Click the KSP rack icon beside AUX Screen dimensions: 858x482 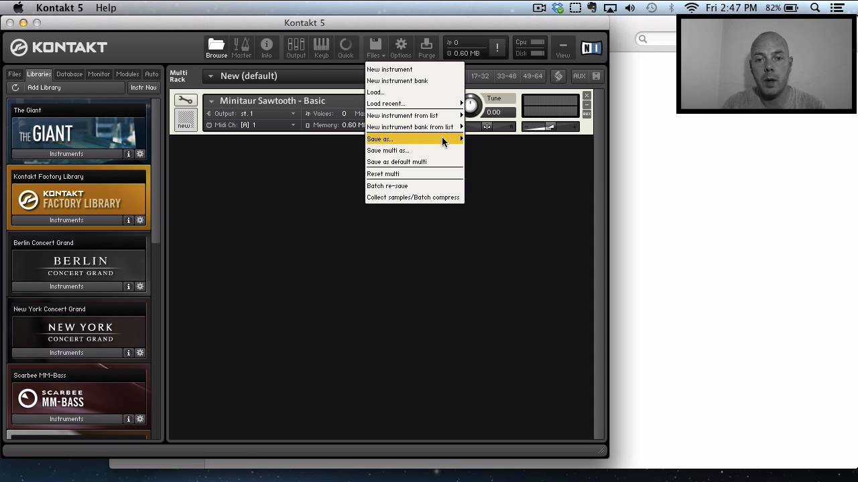point(558,76)
